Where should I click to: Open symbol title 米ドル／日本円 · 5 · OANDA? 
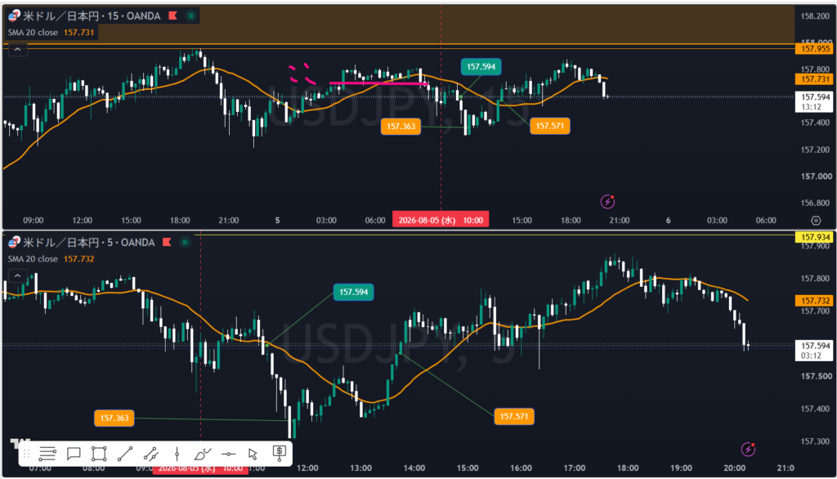click(88, 243)
